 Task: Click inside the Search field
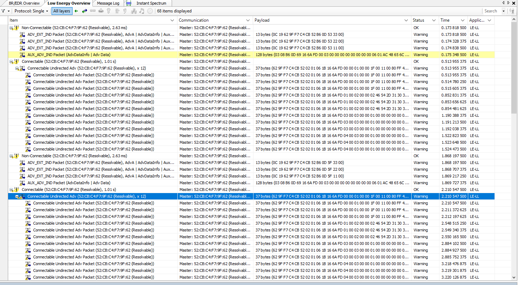pos(492,11)
